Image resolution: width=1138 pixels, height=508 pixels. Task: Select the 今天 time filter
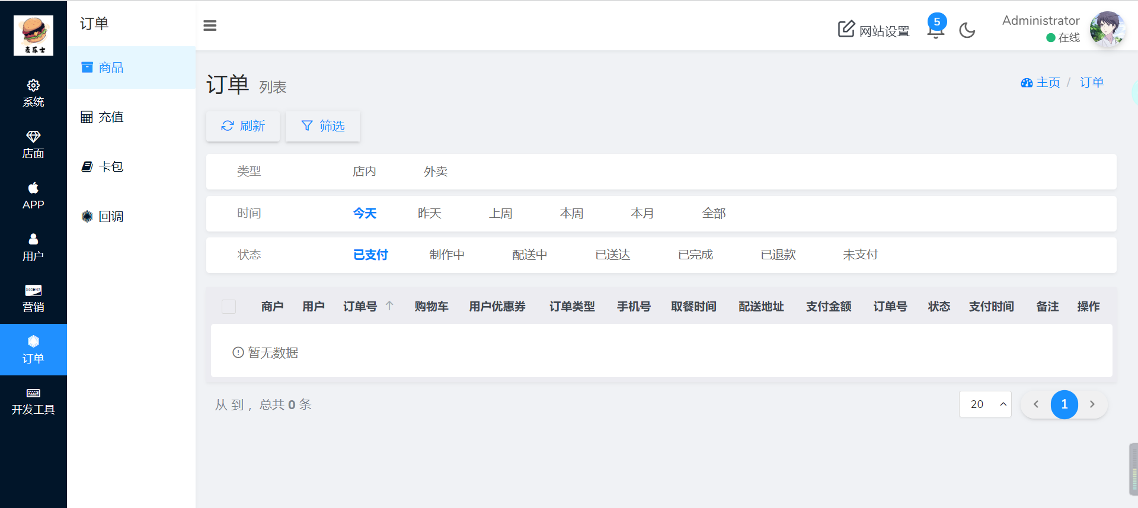click(365, 213)
